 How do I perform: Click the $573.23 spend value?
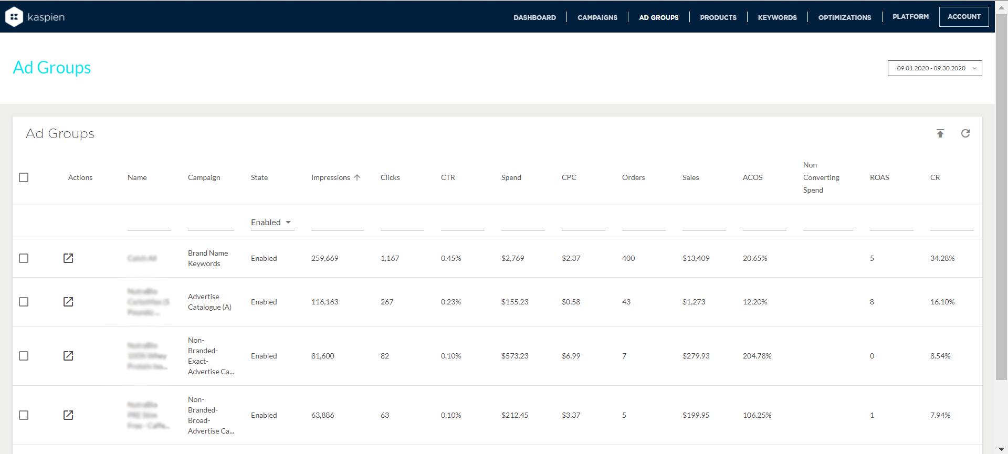click(x=514, y=356)
